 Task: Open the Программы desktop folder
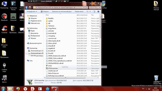4,54
